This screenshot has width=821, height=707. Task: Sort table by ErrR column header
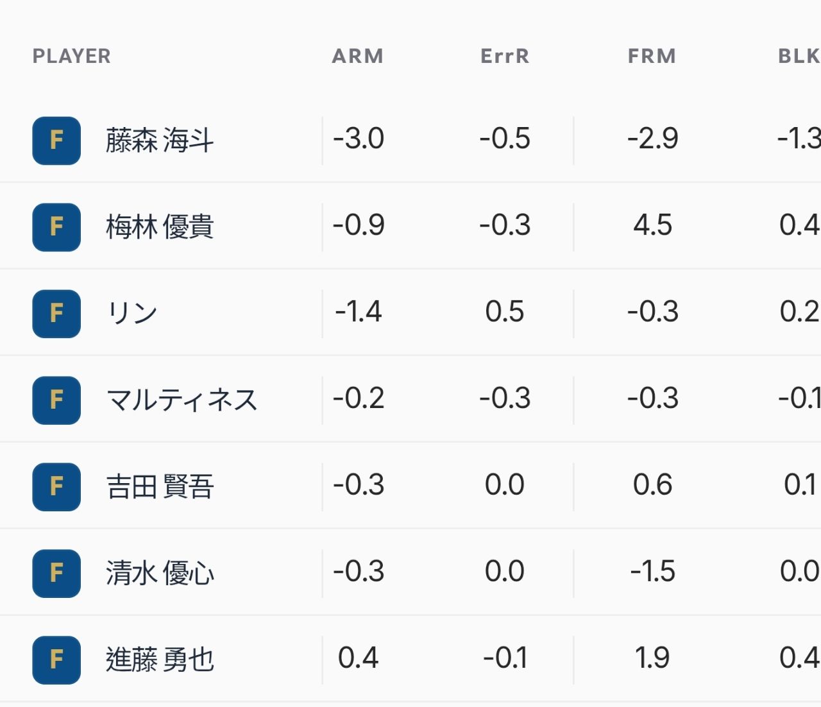pyautogui.click(x=505, y=56)
